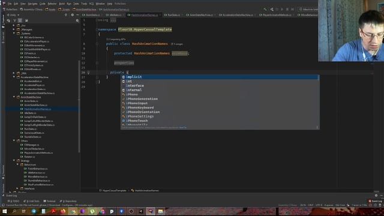Click the white P app icon on taskbar

pyautogui.click(x=112, y=211)
